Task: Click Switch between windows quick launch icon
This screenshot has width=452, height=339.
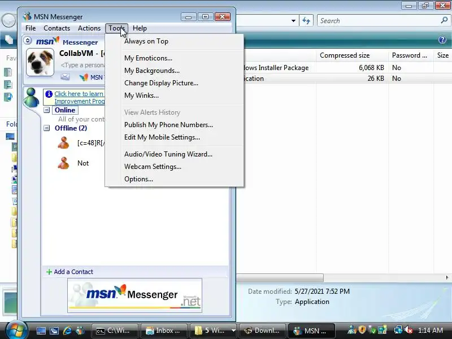Action: click(54, 331)
